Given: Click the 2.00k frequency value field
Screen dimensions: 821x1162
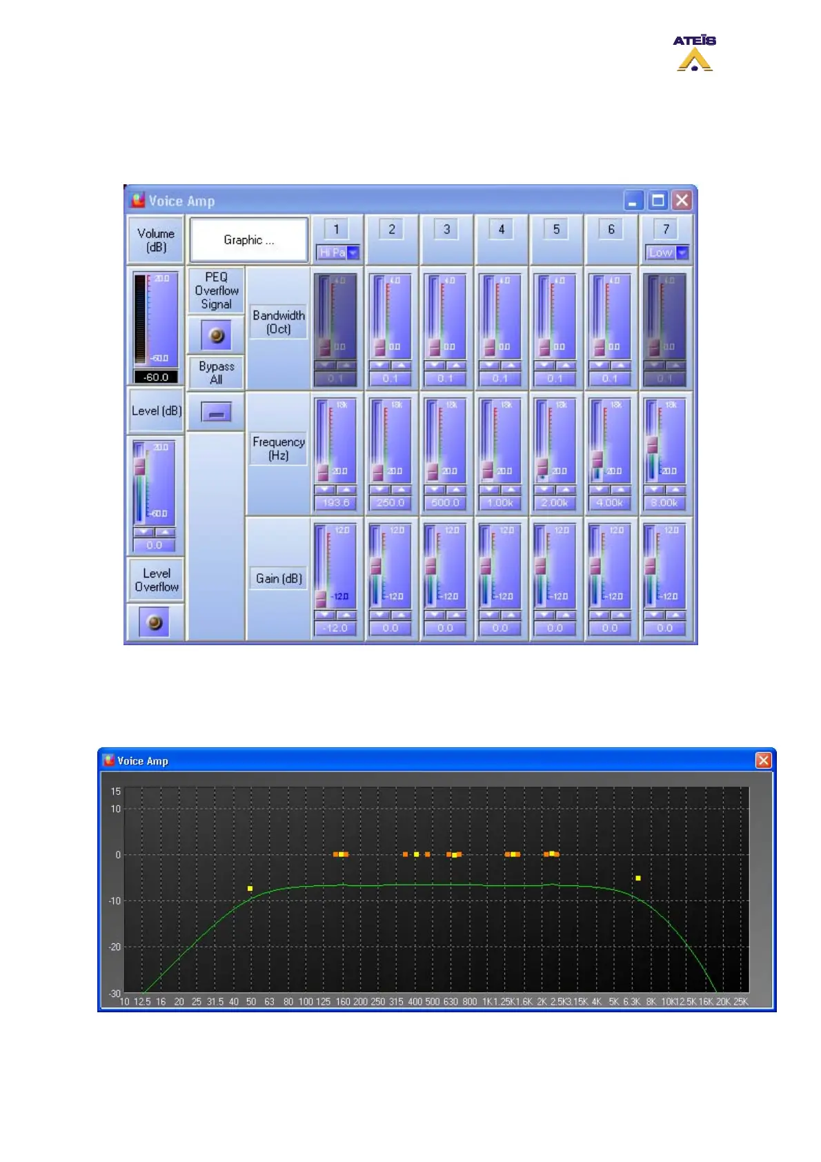Looking at the screenshot, I should point(555,503).
